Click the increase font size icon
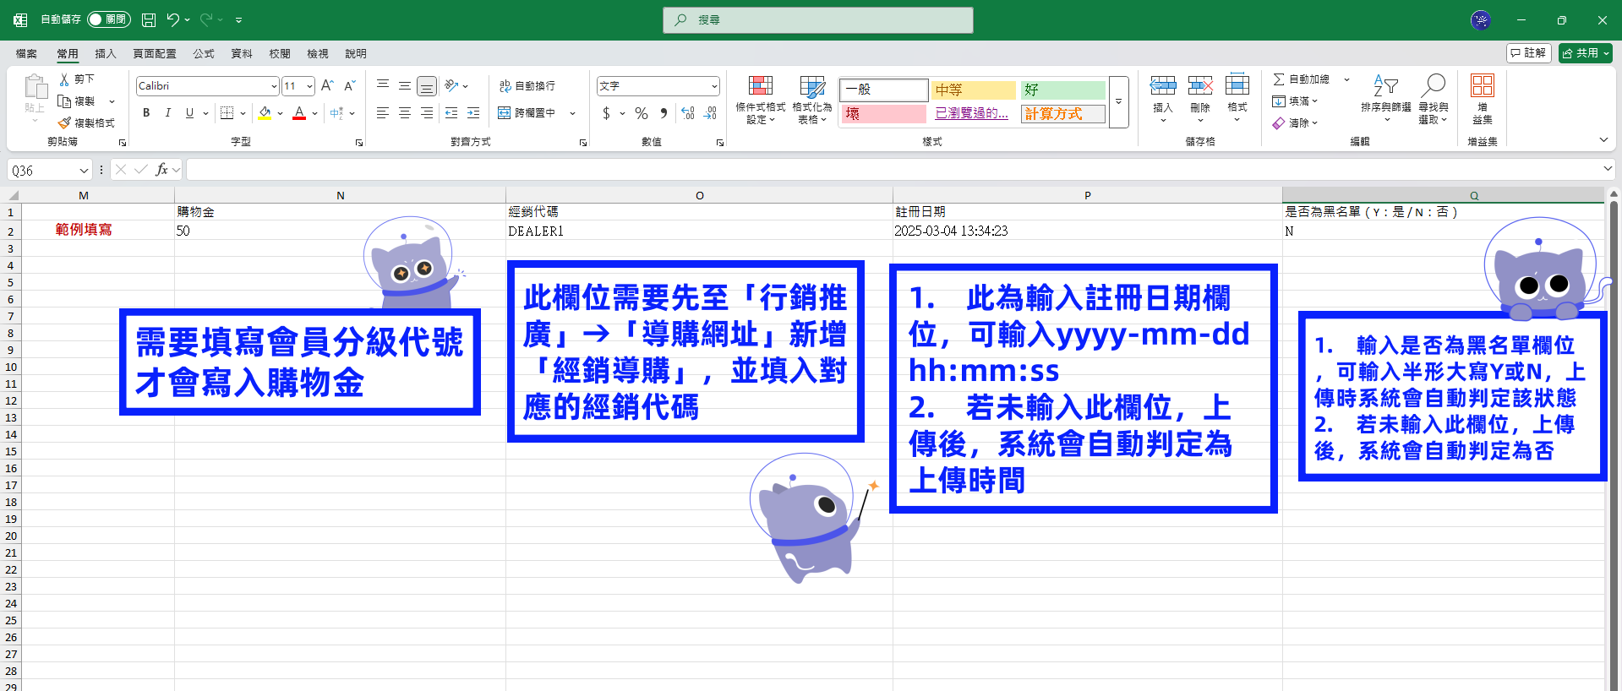 click(327, 85)
